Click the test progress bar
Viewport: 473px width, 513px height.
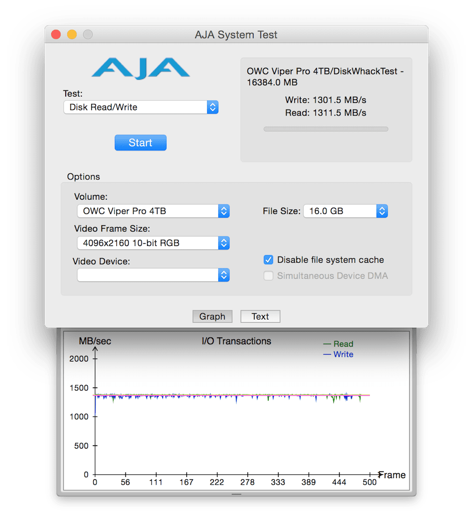click(x=325, y=129)
